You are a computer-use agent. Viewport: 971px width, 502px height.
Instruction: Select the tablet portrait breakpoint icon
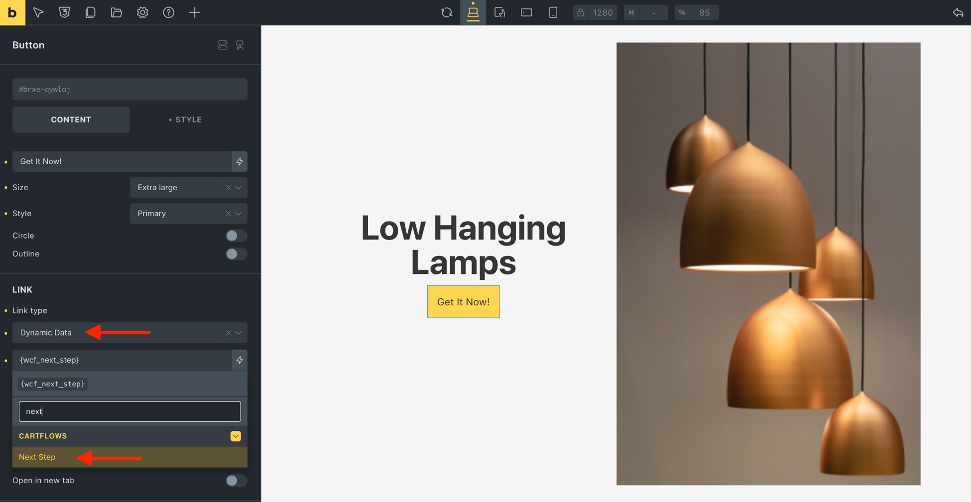(499, 12)
